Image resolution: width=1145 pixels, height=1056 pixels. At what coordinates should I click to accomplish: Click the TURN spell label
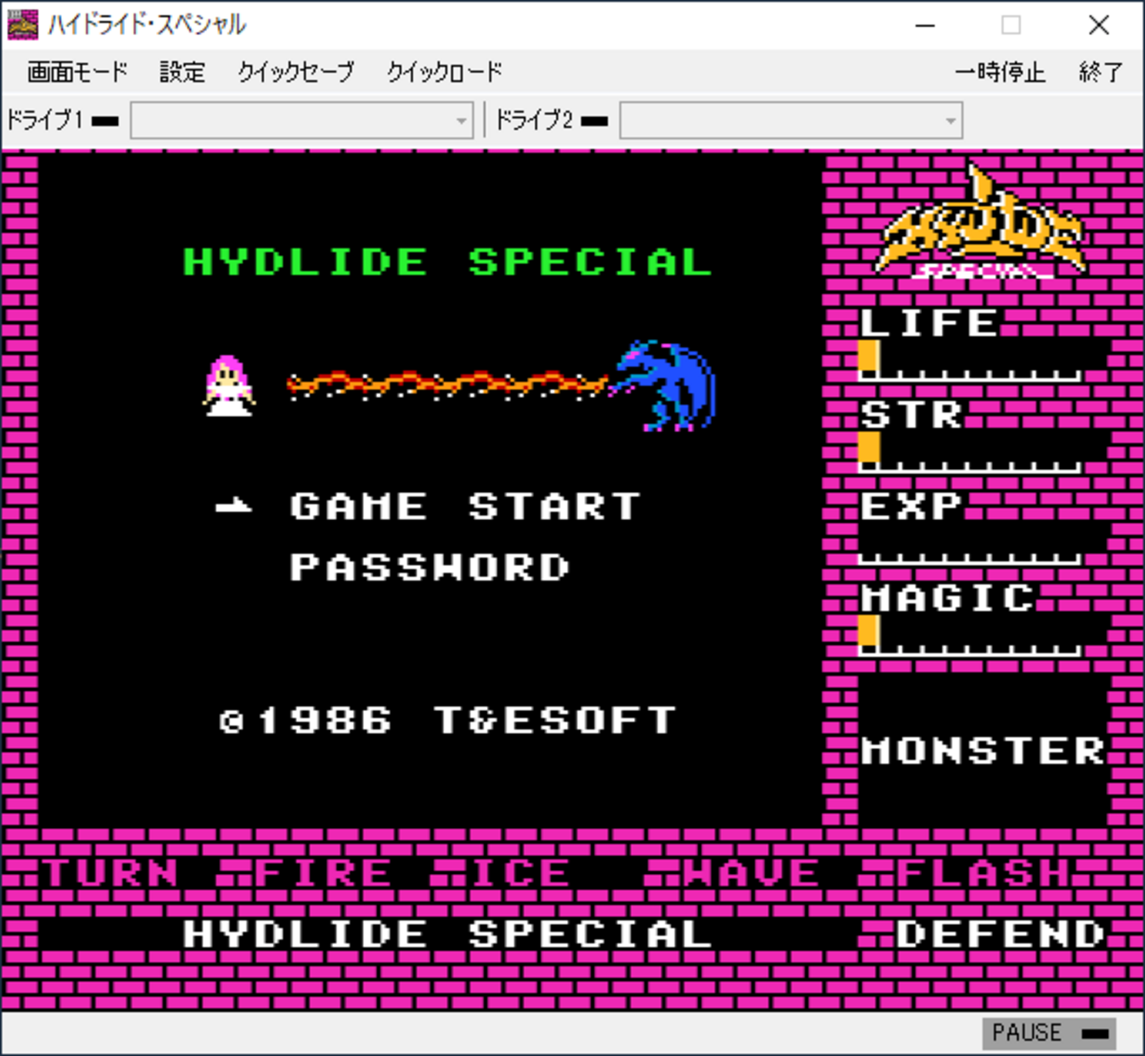pos(111,873)
